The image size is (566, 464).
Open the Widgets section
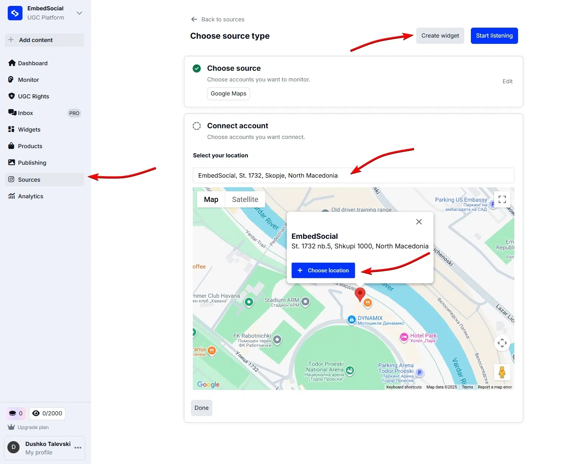[x=29, y=129]
